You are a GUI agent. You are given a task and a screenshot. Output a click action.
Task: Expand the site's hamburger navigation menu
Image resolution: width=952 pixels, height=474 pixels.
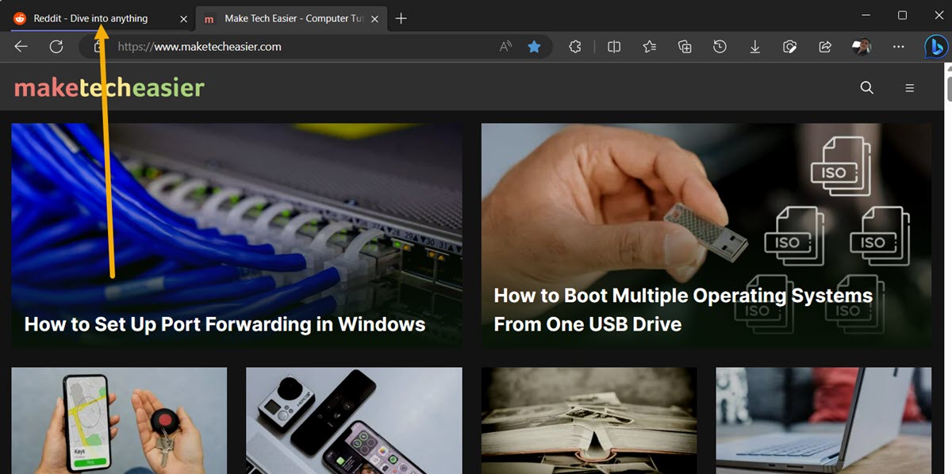tap(909, 87)
